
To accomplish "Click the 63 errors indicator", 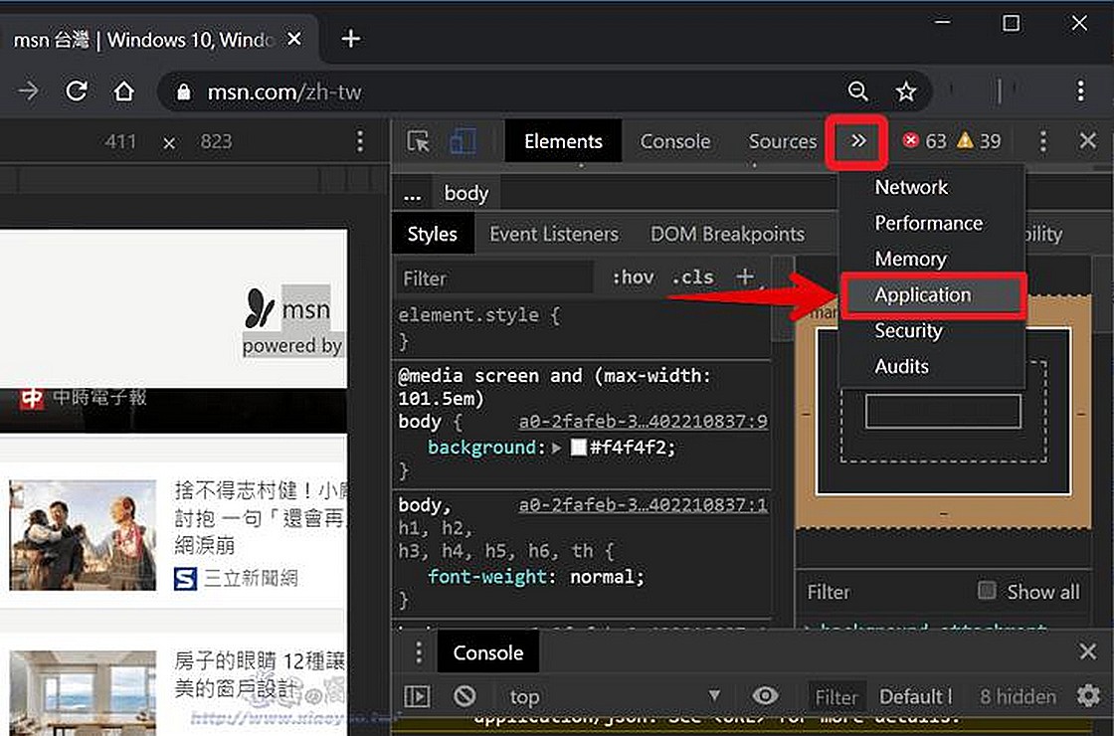I will (924, 141).
